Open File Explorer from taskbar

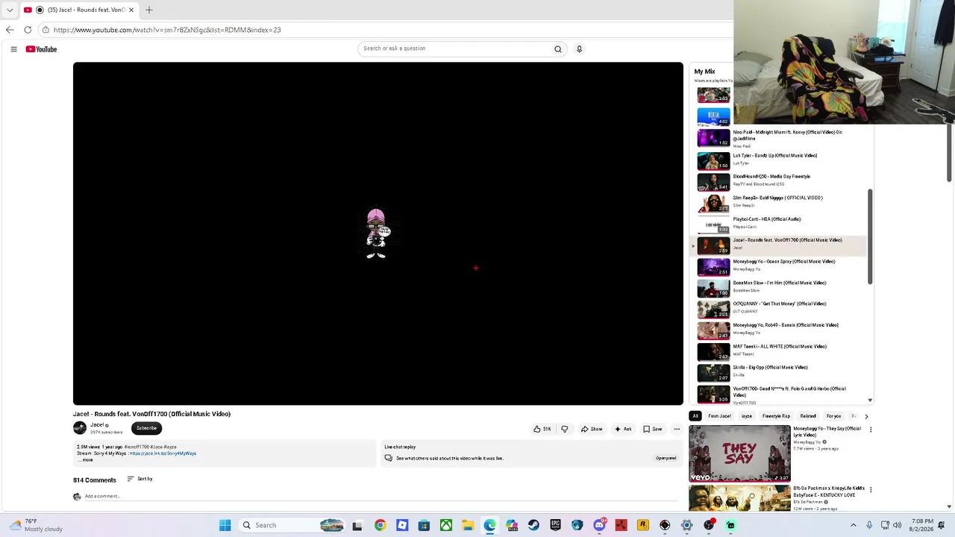pyautogui.click(x=468, y=525)
